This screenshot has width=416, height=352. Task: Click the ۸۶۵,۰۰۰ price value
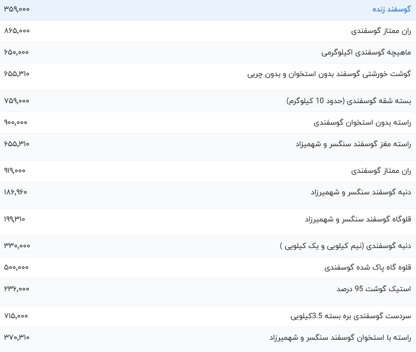pyautogui.click(x=16, y=30)
